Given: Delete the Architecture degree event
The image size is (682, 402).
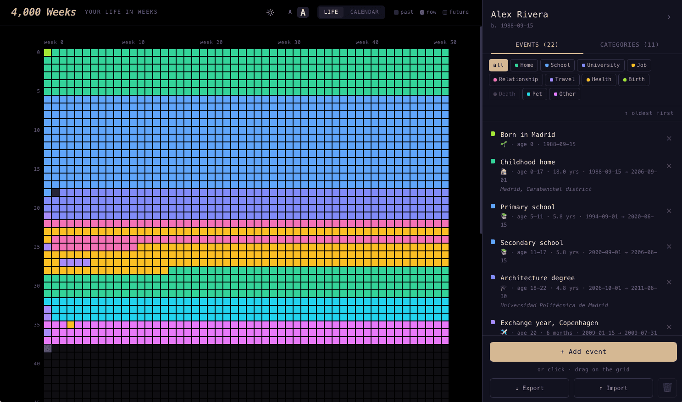Looking at the screenshot, I should (x=669, y=282).
